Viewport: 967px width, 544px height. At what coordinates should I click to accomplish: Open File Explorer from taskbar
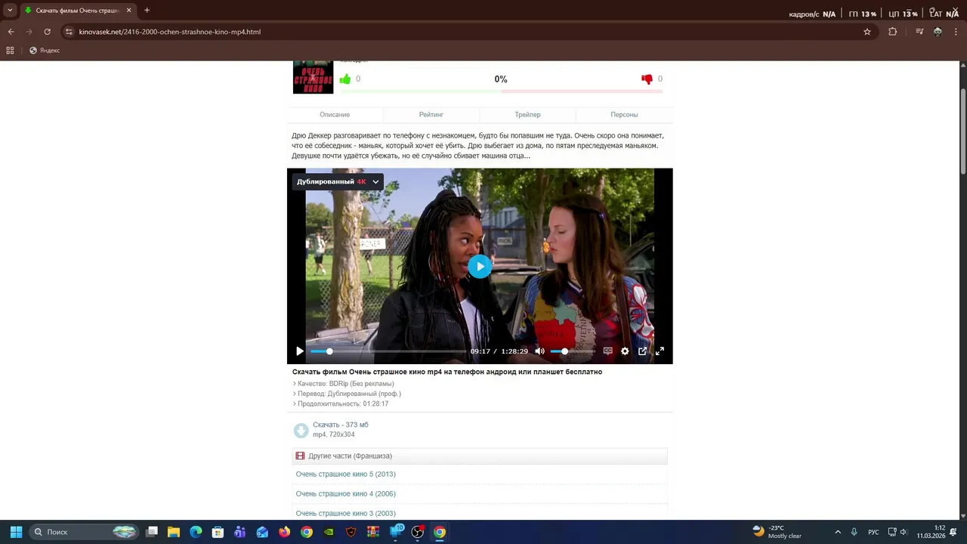coord(174,532)
